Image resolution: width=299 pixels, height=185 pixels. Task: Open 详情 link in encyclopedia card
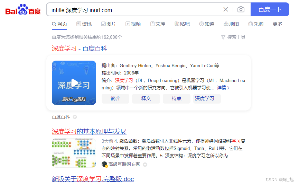coord(223,88)
